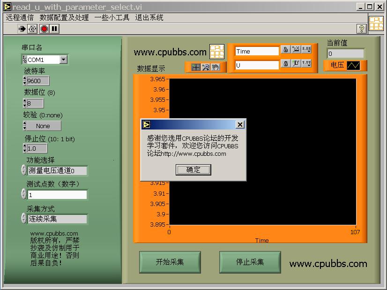Click the 测试点数 field showing 1
The width and height of the screenshot is (387, 290).
[x=57, y=195]
